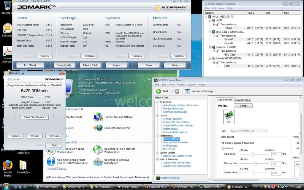Select LED control in NVIDIA task tree
The width and height of the screenshot is (304, 190).
tap(169, 149)
